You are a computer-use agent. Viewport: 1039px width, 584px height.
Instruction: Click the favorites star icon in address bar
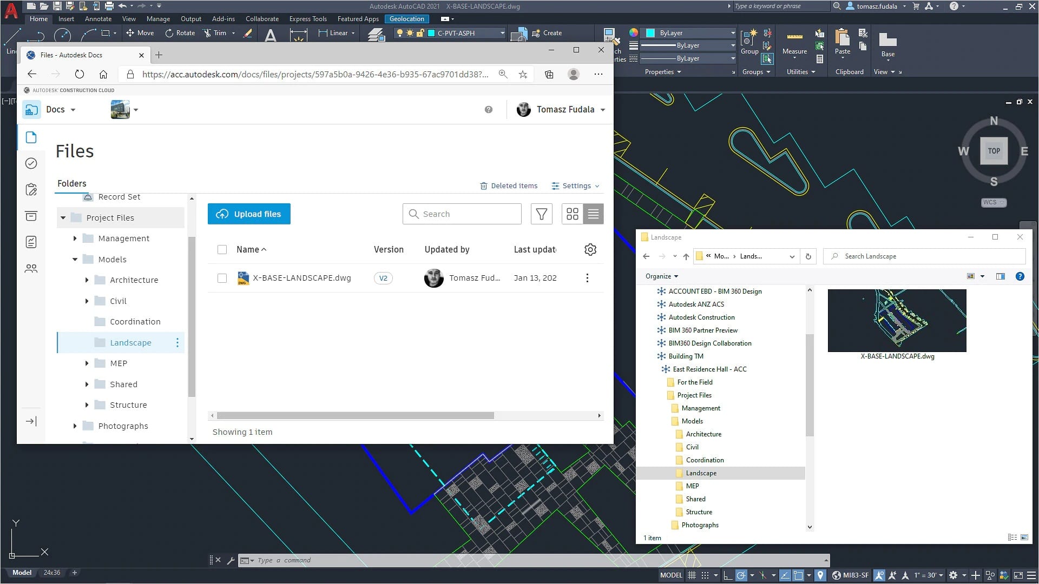pos(523,74)
